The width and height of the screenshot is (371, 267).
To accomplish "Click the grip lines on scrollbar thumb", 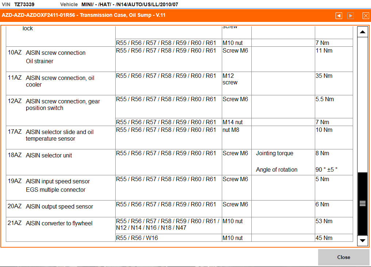I will click(362, 203).
